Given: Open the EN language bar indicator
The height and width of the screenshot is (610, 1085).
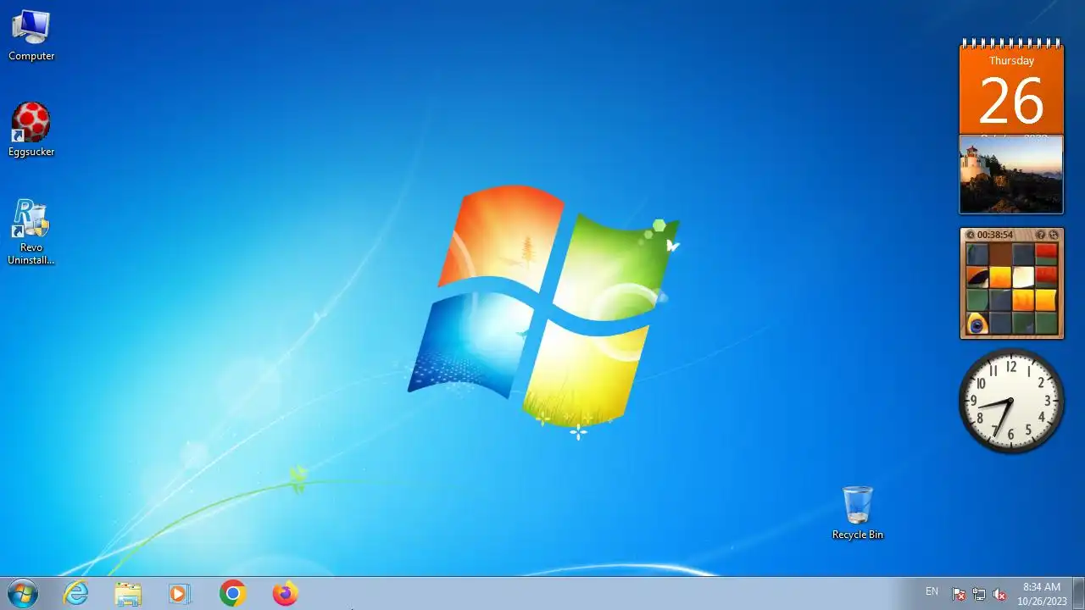Looking at the screenshot, I should click(x=932, y=591).
